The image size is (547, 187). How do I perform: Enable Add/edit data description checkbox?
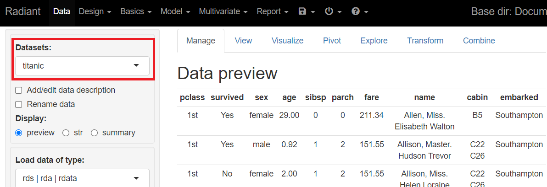[19, 91]
